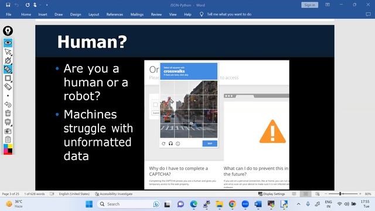Image resolution: width=375 pixels, height=211 pixels.
Task: Open the View tab
Action: [173, 14]
